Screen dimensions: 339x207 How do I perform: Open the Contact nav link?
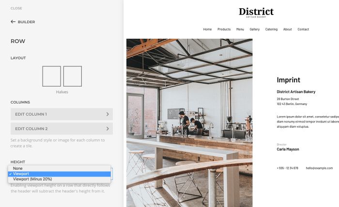point(303,30)
